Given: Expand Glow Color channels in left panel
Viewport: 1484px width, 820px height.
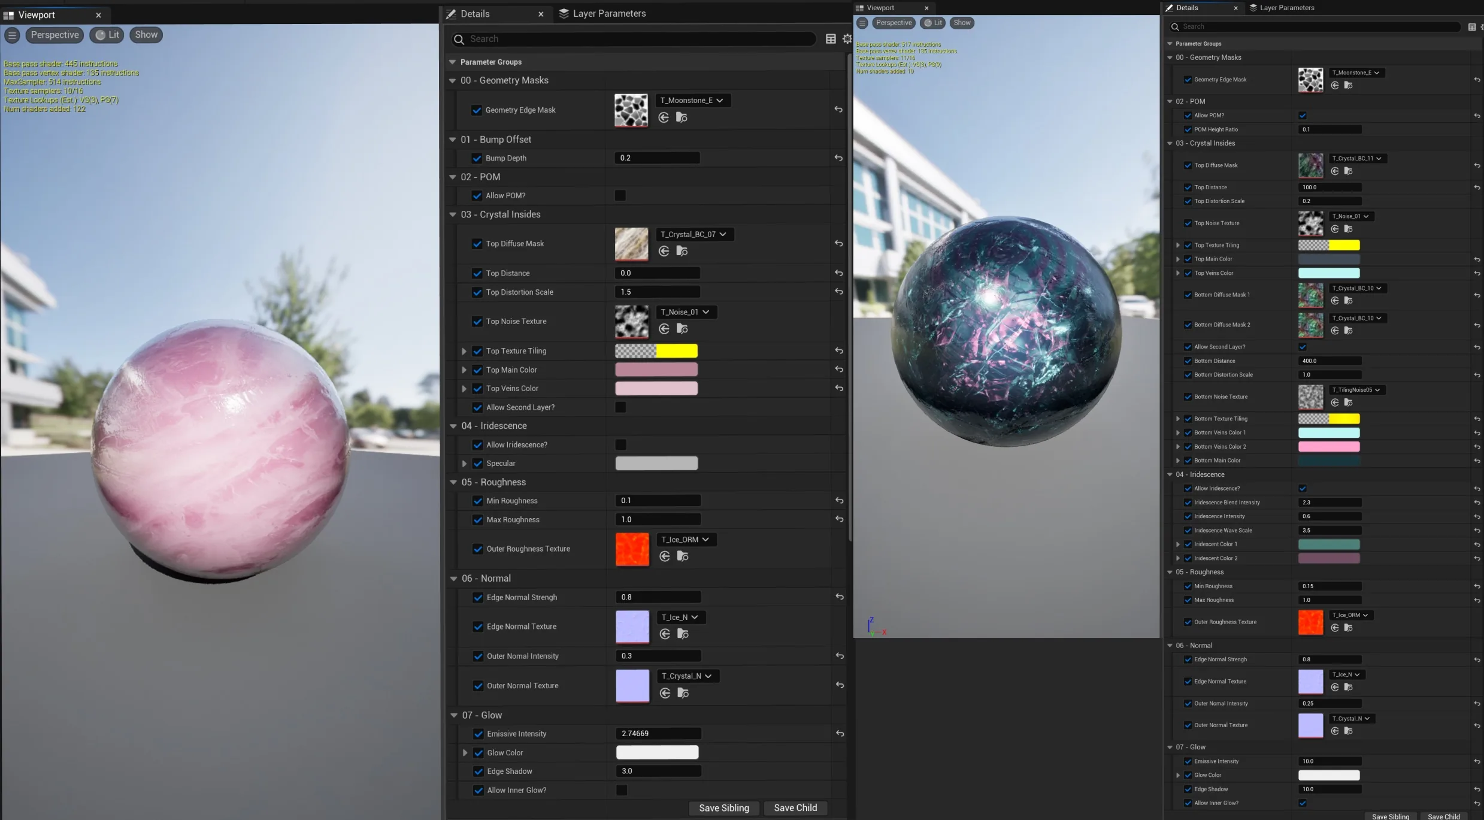Looking at the screenshot, I should pyautogui.click(x=465, y=753).
